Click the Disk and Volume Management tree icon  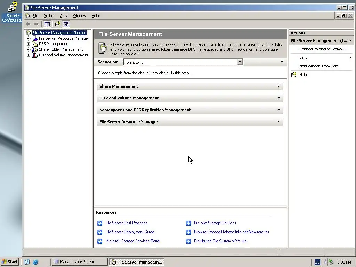click(35, 55)
